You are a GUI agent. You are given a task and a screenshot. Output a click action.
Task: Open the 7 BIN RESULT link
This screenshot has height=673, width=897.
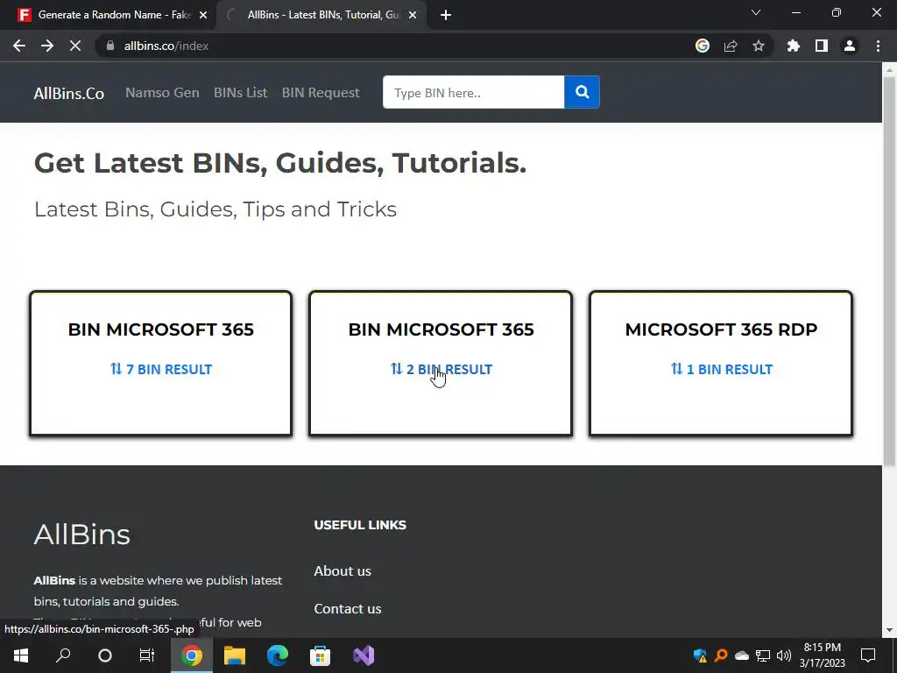click(x=161, y=369)
